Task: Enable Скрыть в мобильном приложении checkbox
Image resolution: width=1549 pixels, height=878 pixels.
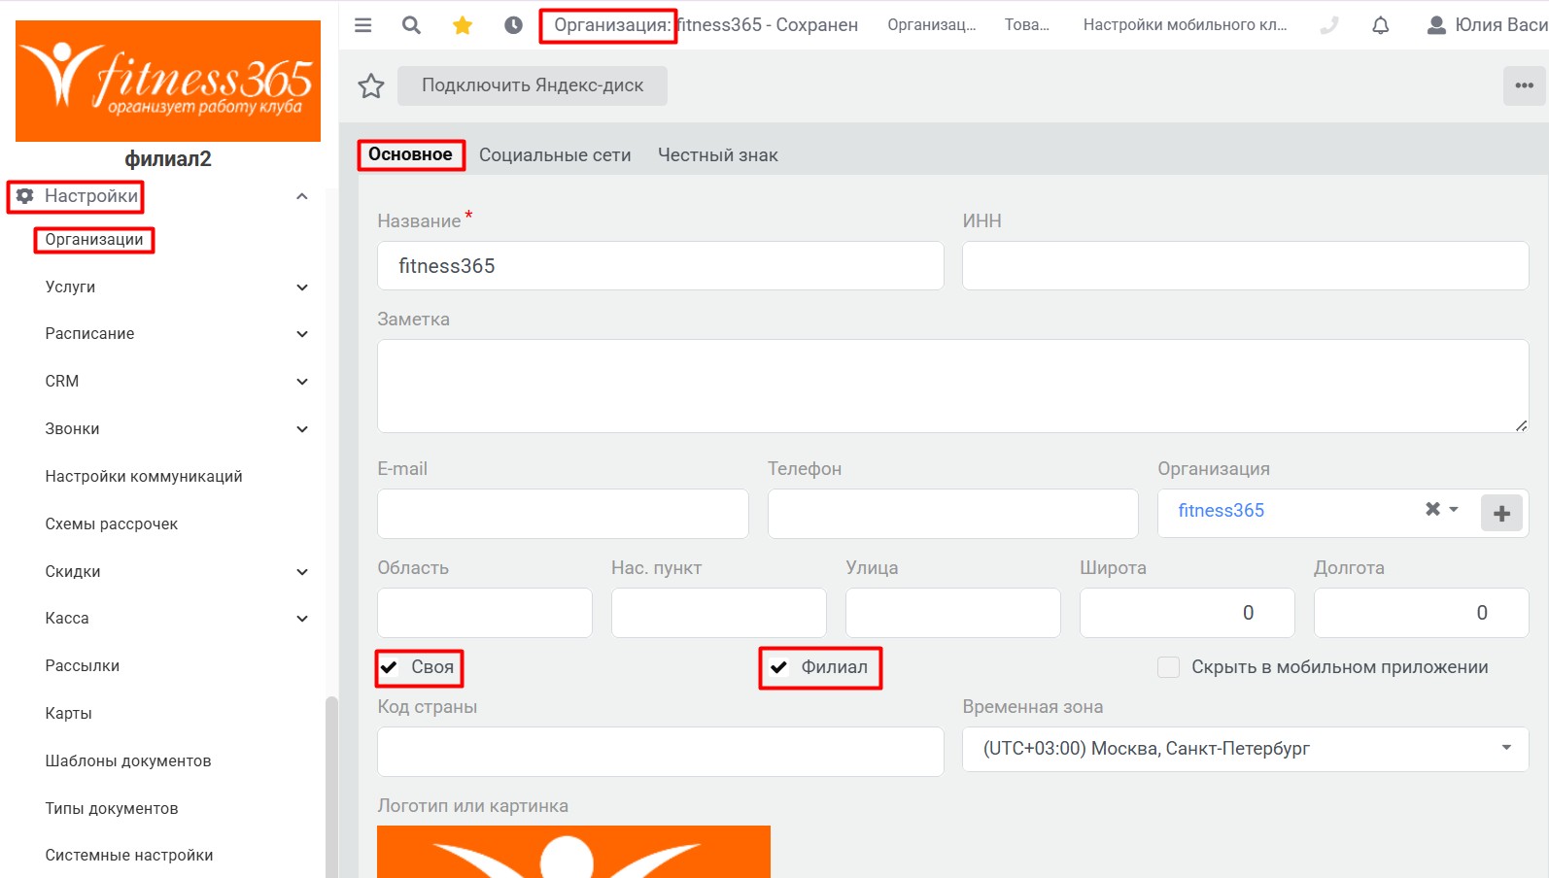Action: 1169,667
